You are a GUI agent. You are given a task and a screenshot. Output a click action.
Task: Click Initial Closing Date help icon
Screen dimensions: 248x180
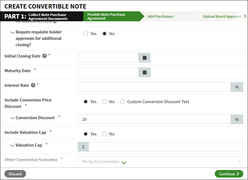pyautogui.click(x=45, y=56)
